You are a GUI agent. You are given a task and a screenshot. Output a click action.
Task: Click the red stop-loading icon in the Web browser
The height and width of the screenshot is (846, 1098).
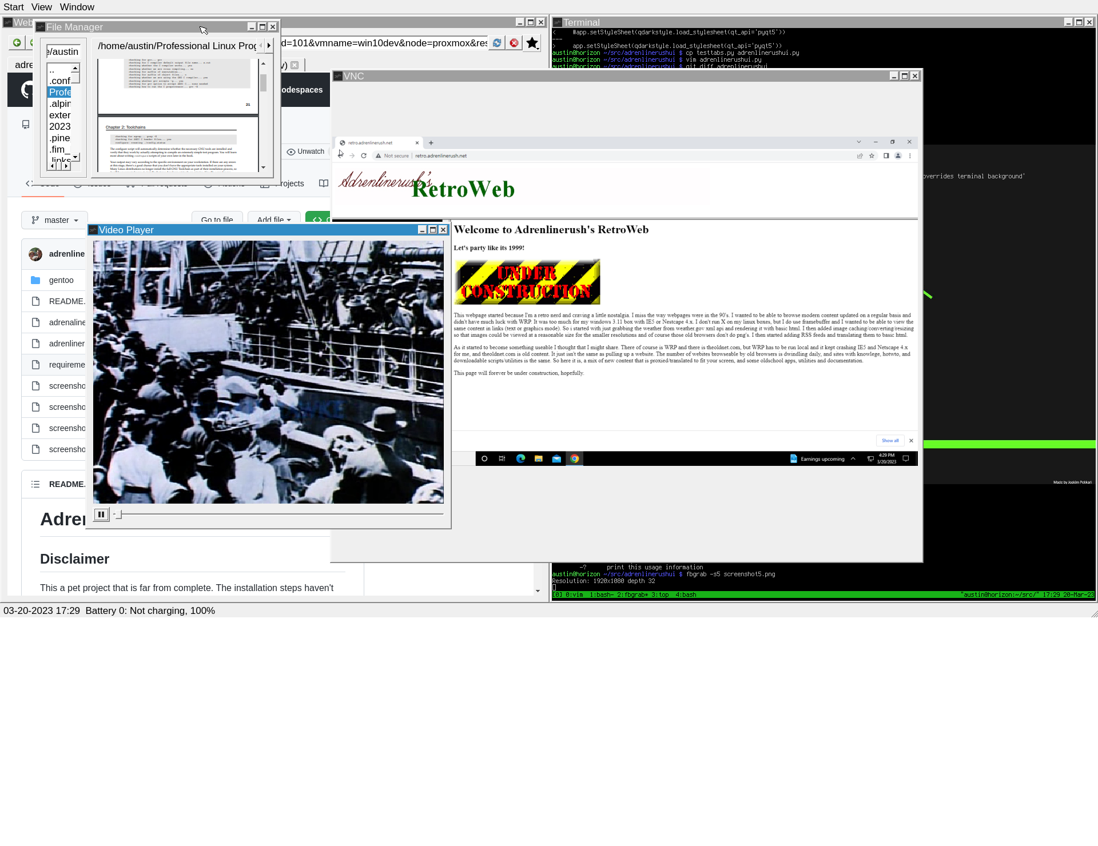click(514, 43)
